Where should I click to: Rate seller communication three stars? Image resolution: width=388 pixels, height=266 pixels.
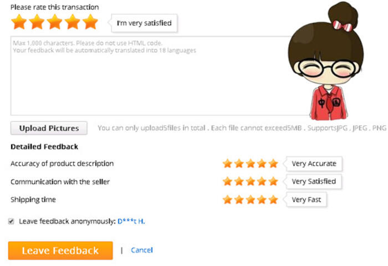tap(250, 181)
